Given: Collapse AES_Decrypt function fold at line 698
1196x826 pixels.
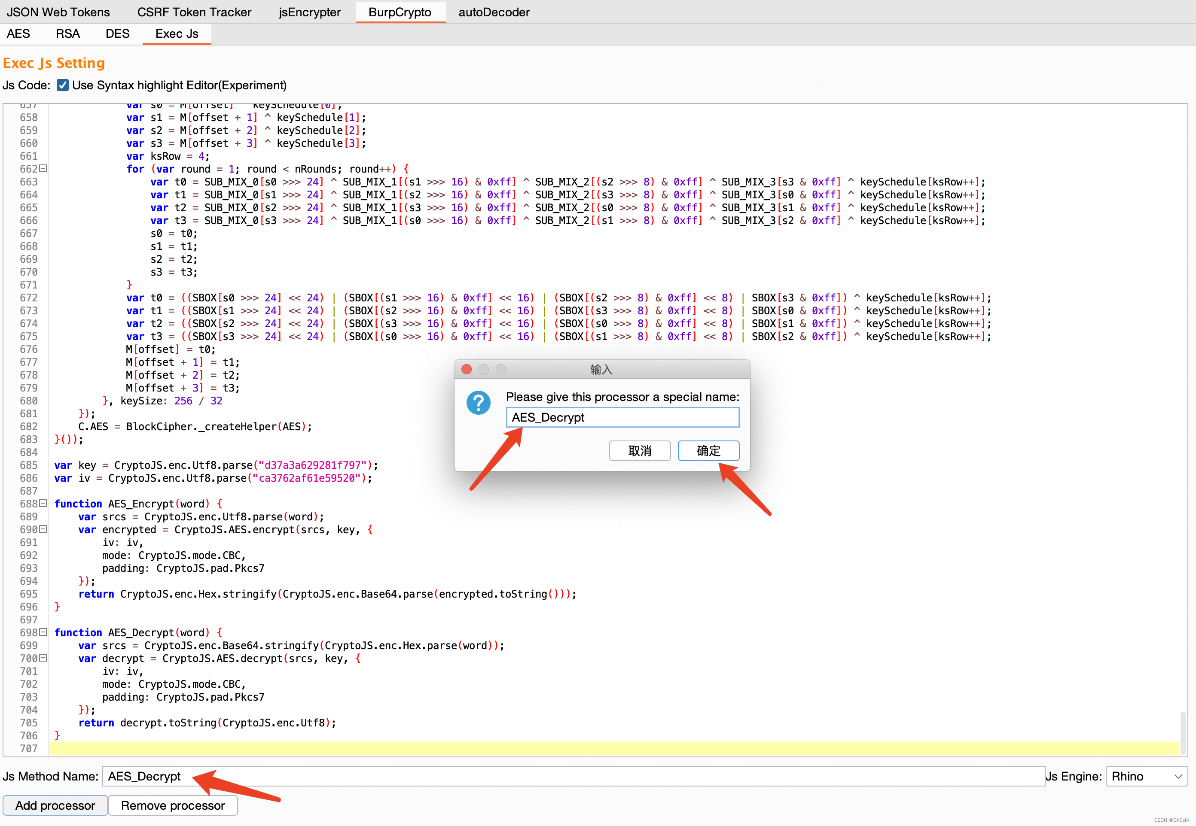Looking at the screenshot, I should pyautogui.click(x=43, y=632).
